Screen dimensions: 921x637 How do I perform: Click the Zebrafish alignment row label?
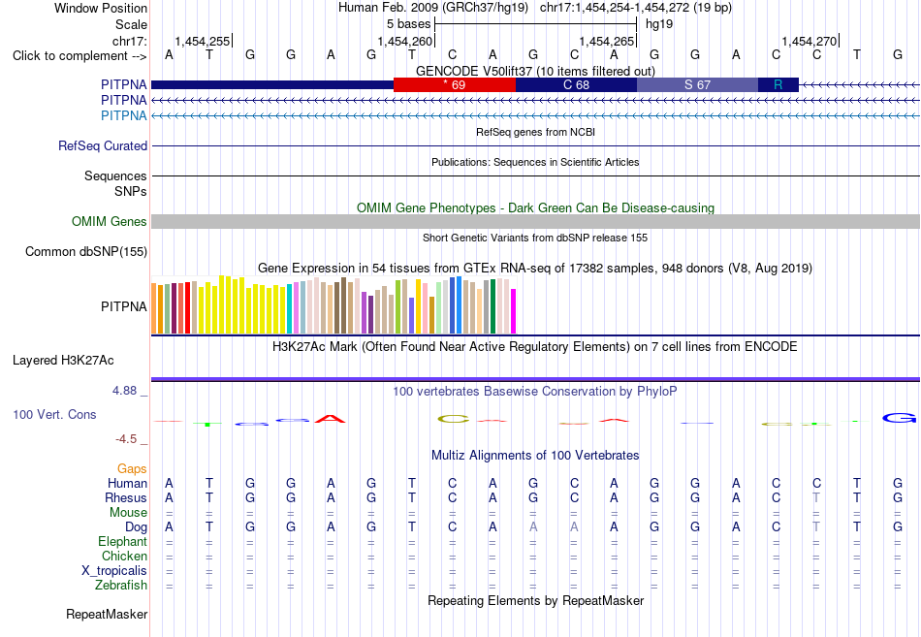click(x=121, y=586)
